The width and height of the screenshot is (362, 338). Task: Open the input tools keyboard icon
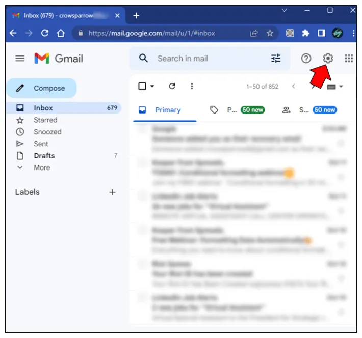coord(331,87)
